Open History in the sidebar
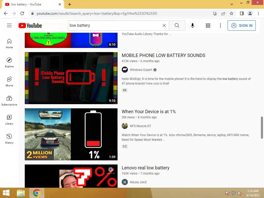264x198 pixels. click(9, 139)
